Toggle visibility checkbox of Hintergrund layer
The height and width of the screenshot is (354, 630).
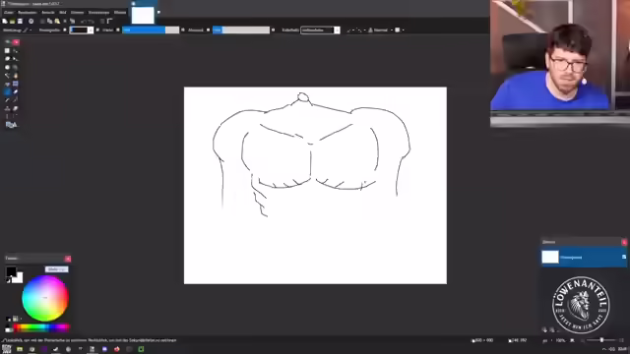click(624, 257)
